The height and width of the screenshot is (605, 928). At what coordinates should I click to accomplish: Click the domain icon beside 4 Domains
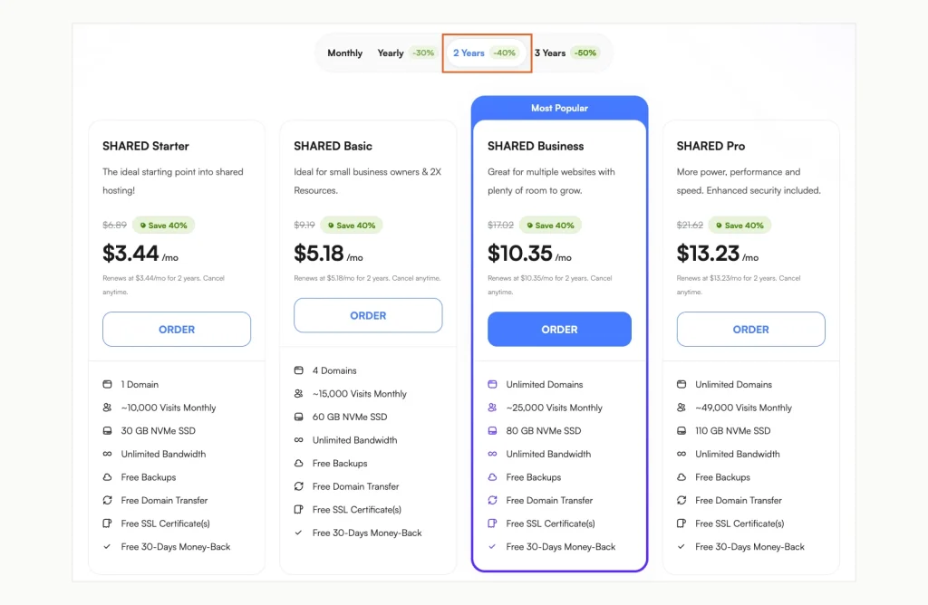click(x=298, y=370)
